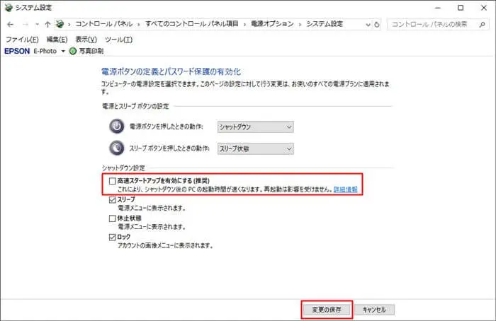Click the sleep button moon icon
This screenshot has width=496, height=321.
pos(117,148)
